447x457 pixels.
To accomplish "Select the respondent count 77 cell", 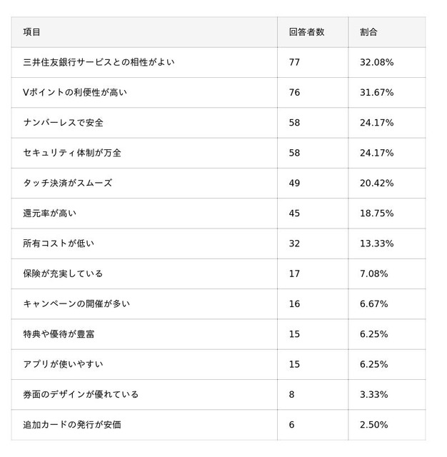I will click(295, 62).
